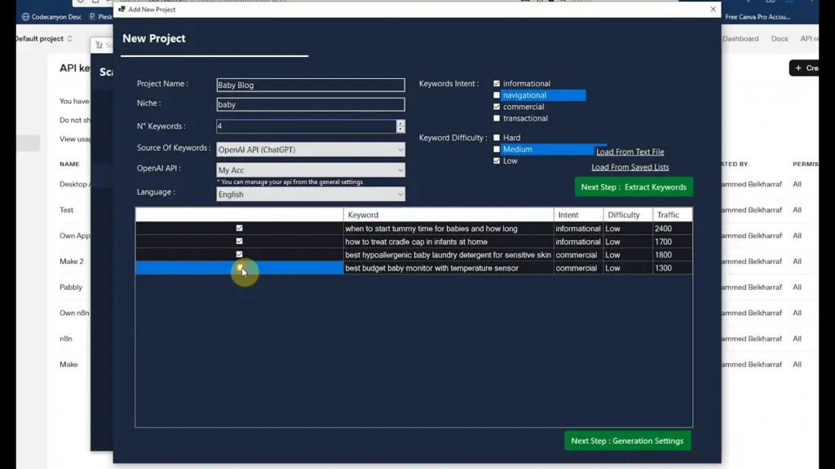Open the Load From Text File link

[630, 151]
